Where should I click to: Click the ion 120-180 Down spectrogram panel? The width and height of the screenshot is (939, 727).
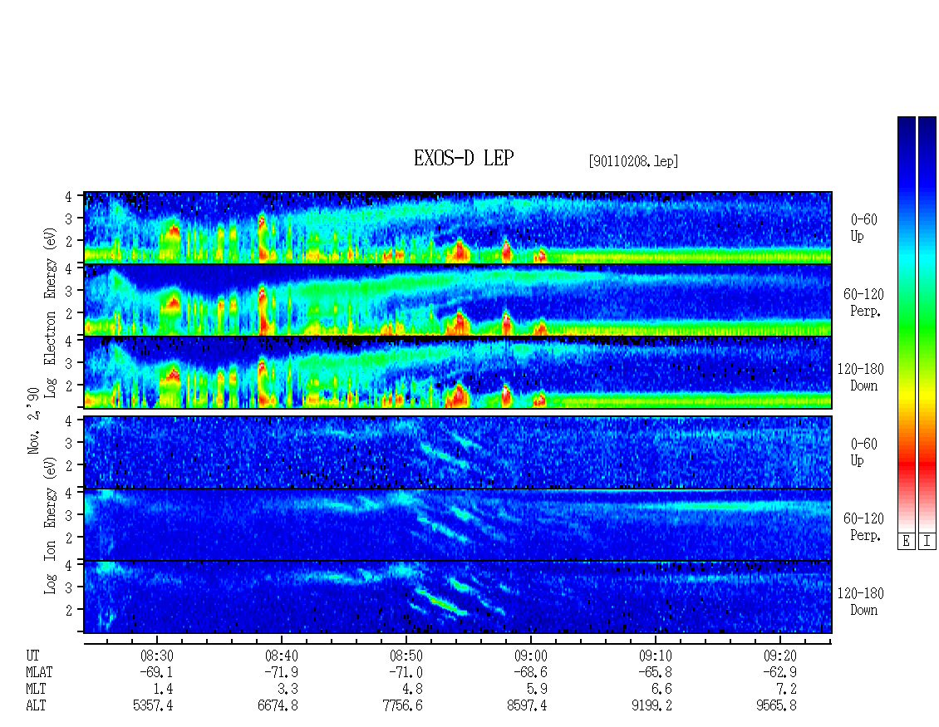pyautogui.click(x=458, y=597)
